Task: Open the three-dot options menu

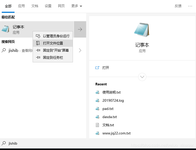Action: tap(190, 6)
